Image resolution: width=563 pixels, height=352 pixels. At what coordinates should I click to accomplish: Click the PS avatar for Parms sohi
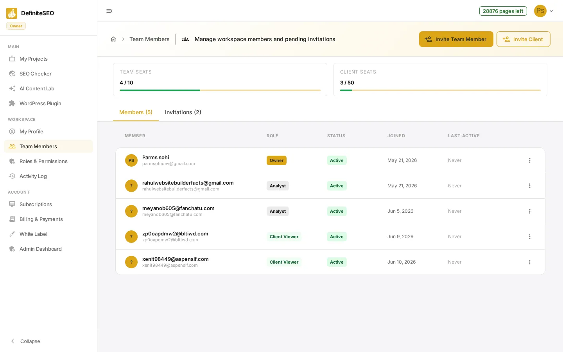131,160
